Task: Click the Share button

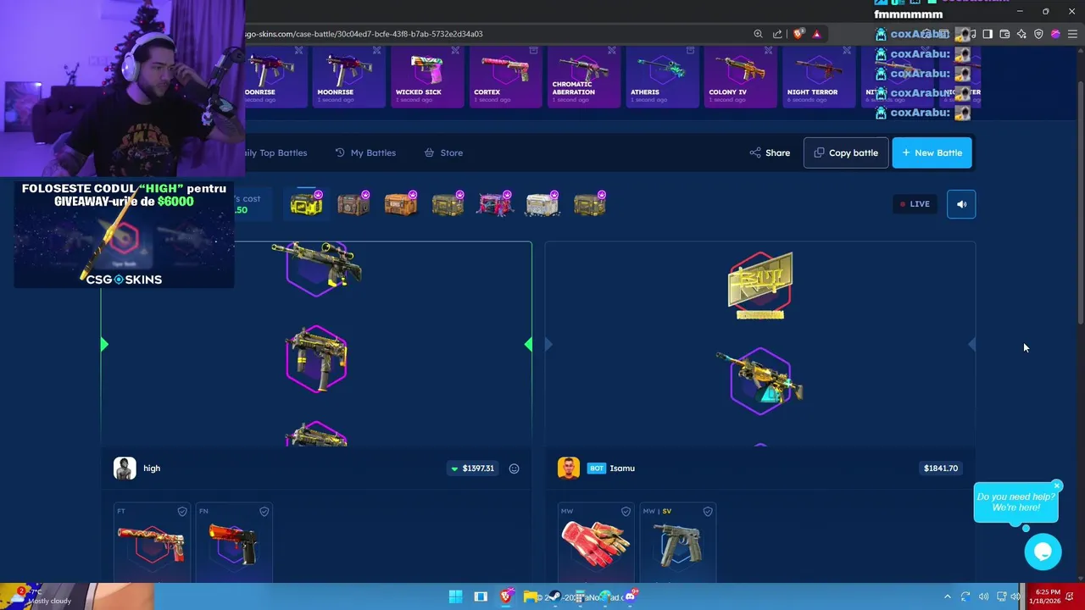Action: [x=770, y=152]
